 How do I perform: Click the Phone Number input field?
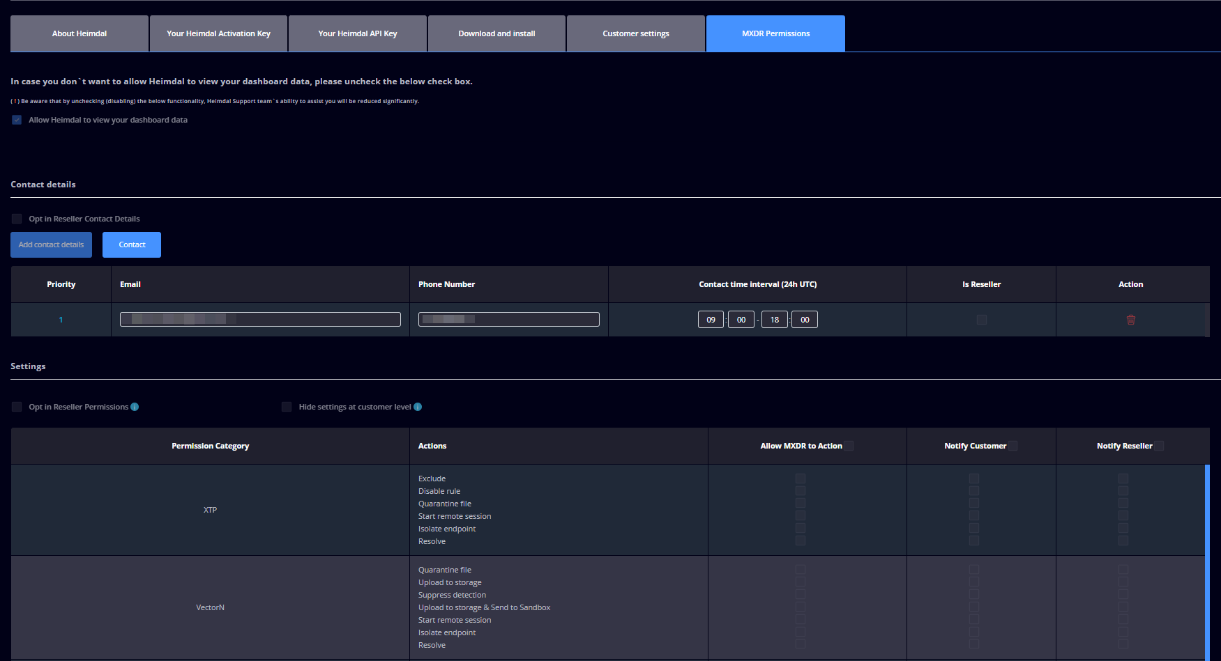tap(509, 319)
